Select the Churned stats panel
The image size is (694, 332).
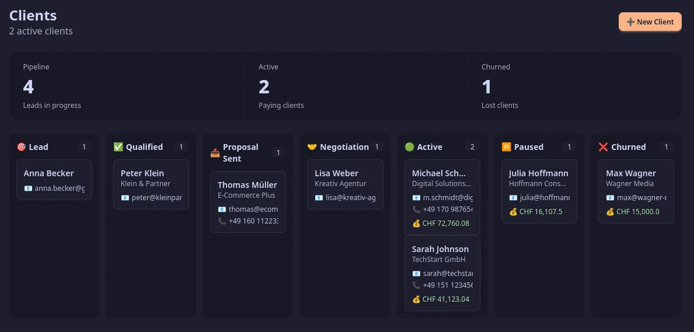574,86
